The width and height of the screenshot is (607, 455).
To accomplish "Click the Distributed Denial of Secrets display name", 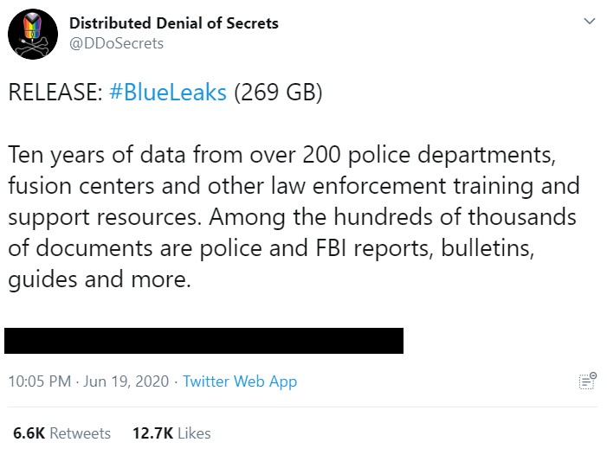I will (x=174, y=23).
